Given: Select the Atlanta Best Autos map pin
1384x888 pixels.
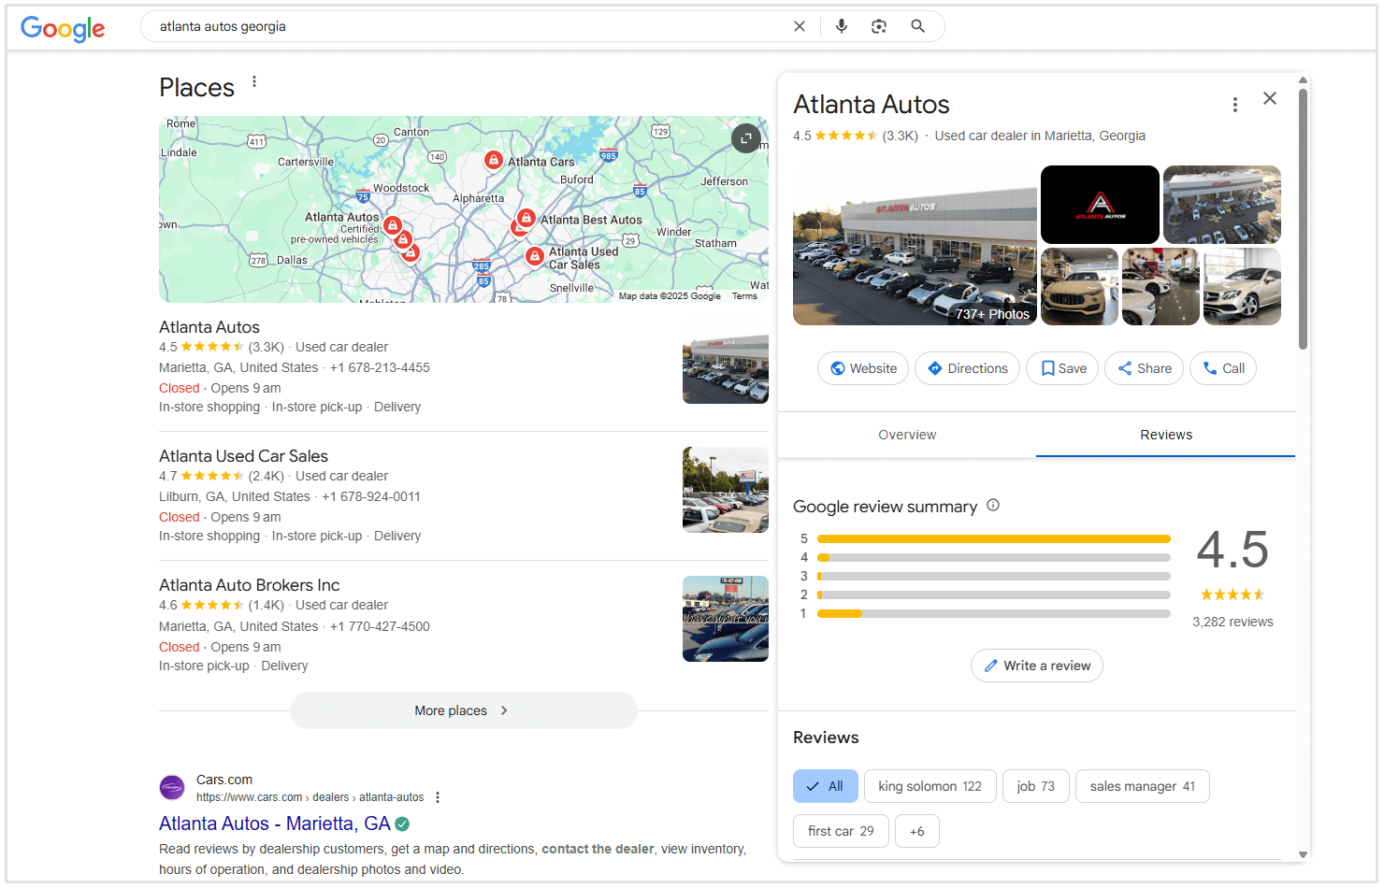Looking at the screenshot, I should 526,219.
